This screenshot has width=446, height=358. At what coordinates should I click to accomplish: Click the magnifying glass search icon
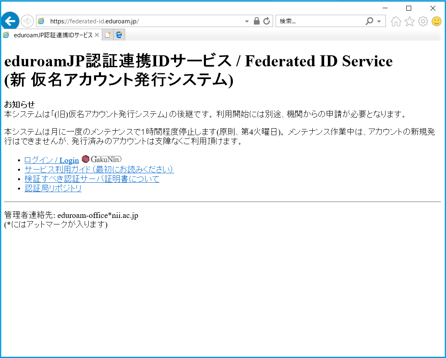point(369,21)
